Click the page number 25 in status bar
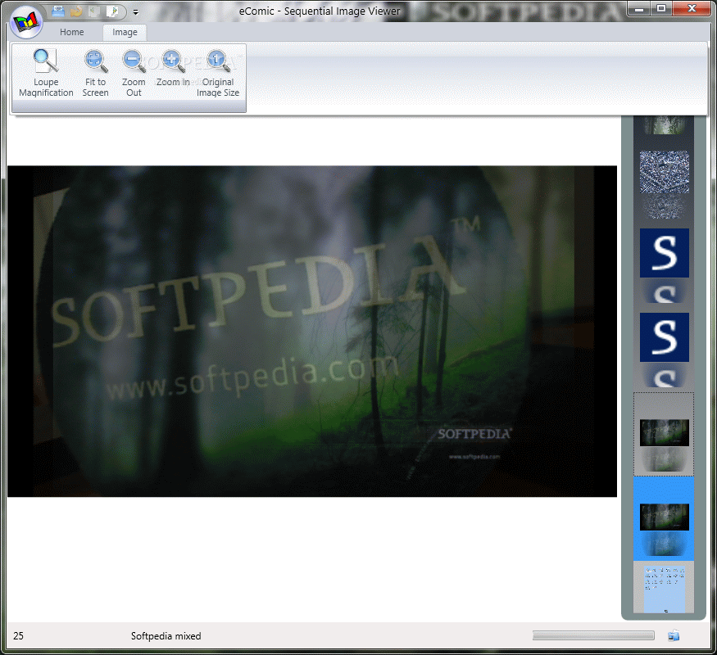This screenshot has height=655, width=717. [x=18, y=636]
